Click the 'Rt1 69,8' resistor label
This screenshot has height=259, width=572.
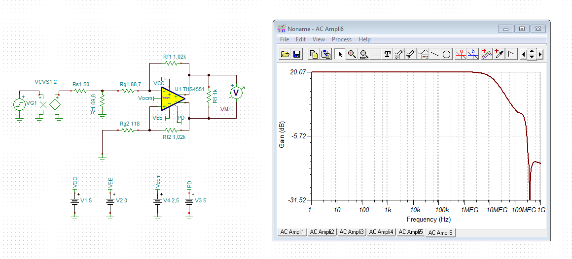(x=93, y=104)
